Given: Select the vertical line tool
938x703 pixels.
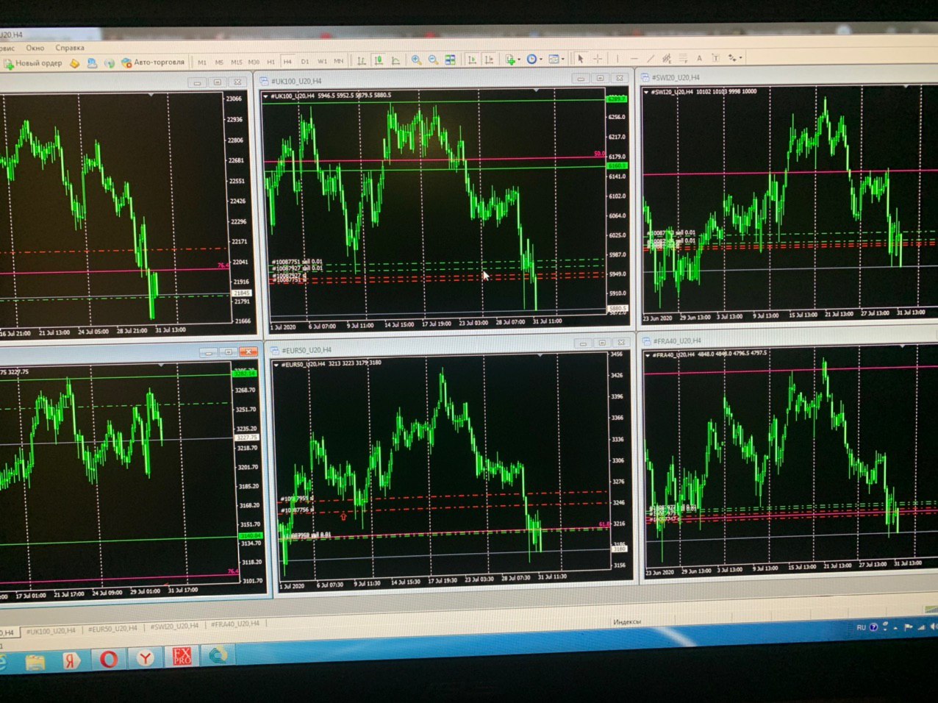Looking at the screenshot, I should [617, 59].
